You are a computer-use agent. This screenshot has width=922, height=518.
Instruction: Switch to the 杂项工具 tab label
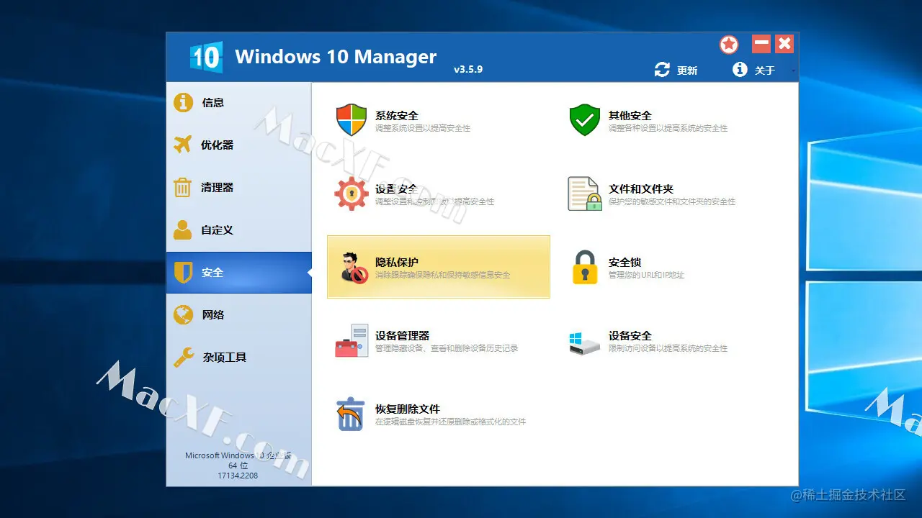[x=225, y=358]
